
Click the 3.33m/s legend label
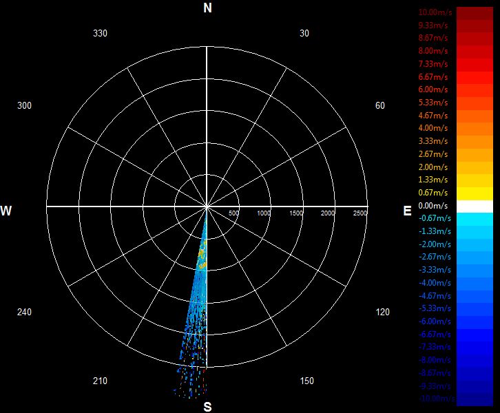point(433,141)
